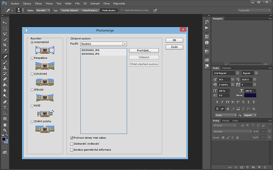This screenshot has width=273, height=170.
Task: Switch to the Odstavec tab
Action: tap(227, 68)
